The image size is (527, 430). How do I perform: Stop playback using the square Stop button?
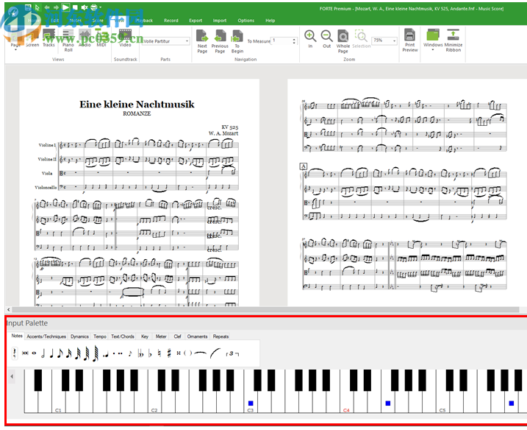(75, 7)
